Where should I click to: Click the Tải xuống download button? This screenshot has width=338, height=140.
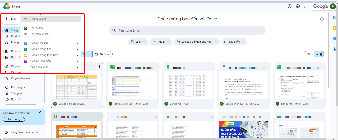coord(14,119)
